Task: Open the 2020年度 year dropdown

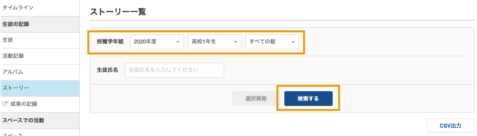Action: point(157,42)
